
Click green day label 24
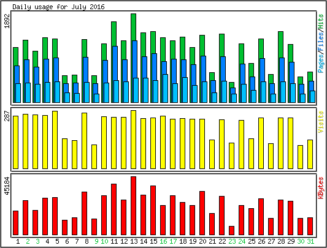(x=242, y=241)
